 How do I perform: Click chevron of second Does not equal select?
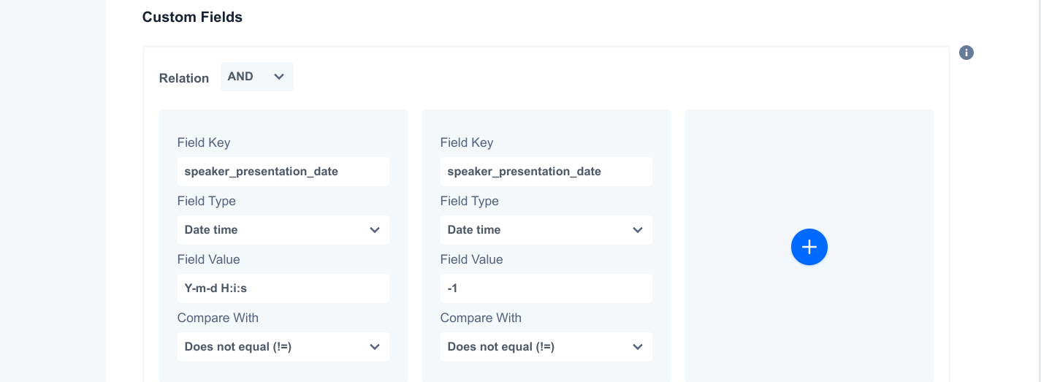tap(638, 347)
